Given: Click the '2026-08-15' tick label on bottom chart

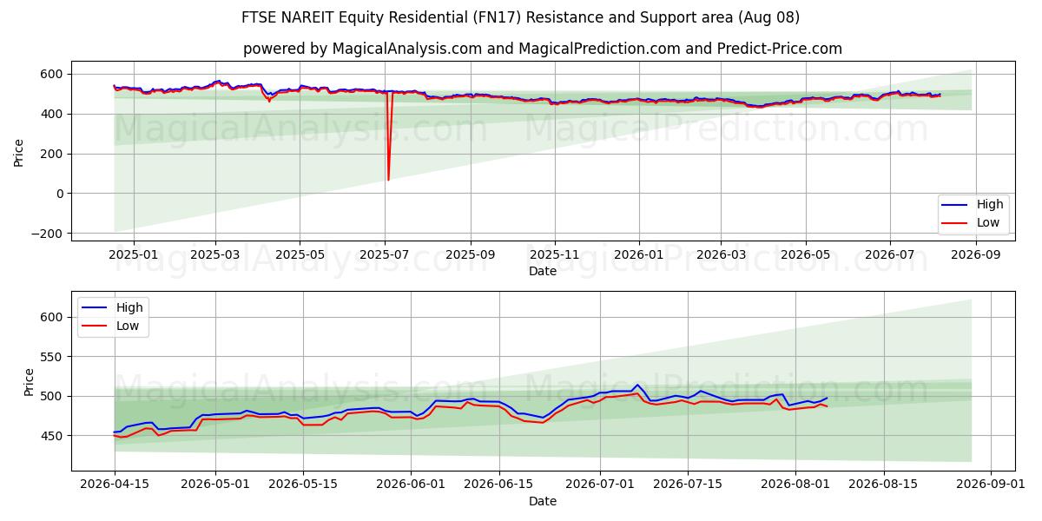Looking at the screenshot, I should click(884, 485).
